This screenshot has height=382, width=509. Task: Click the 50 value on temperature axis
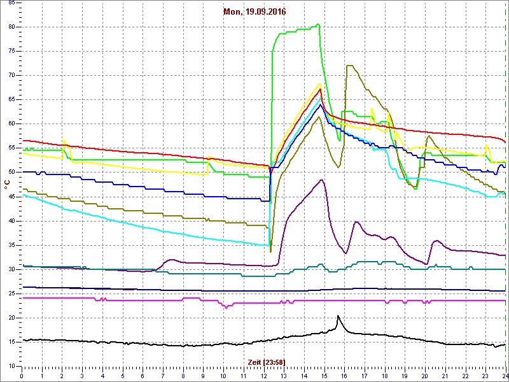pyautogui.click(x=11, y=172)
